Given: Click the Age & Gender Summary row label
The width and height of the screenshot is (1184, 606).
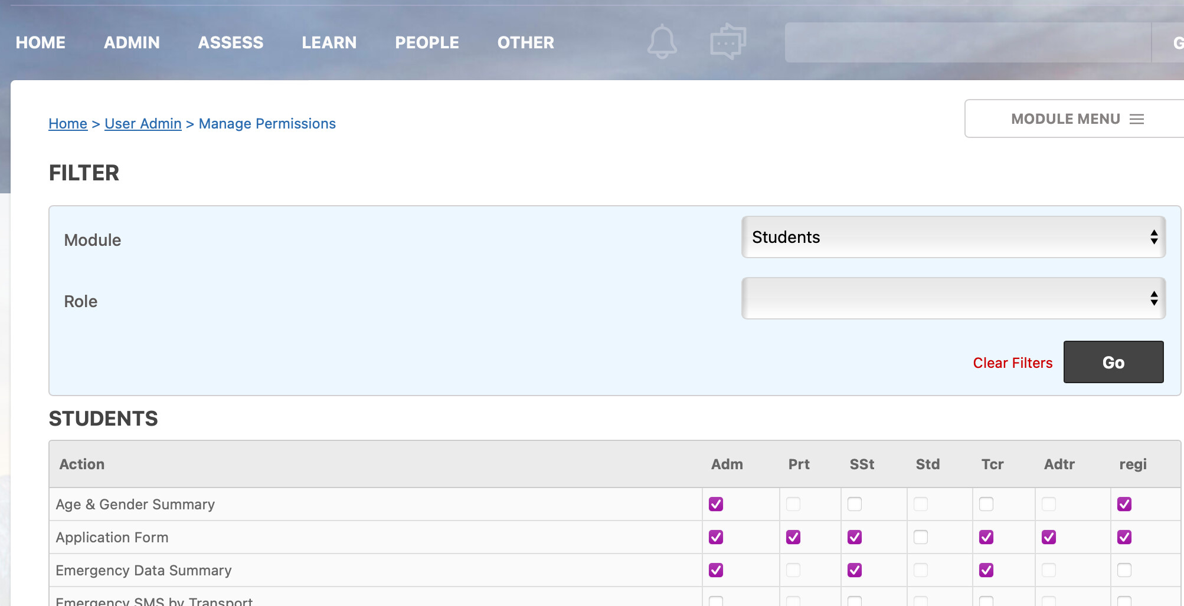Looking at the screenshot, I should click(135, 505).
